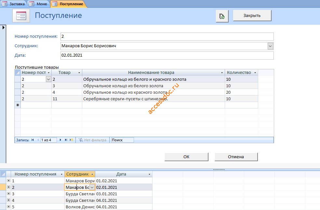This screenshot has height=210, width=320.
Task: Expand record 5 in bottom datasheet
Action: tap(8, 207)
